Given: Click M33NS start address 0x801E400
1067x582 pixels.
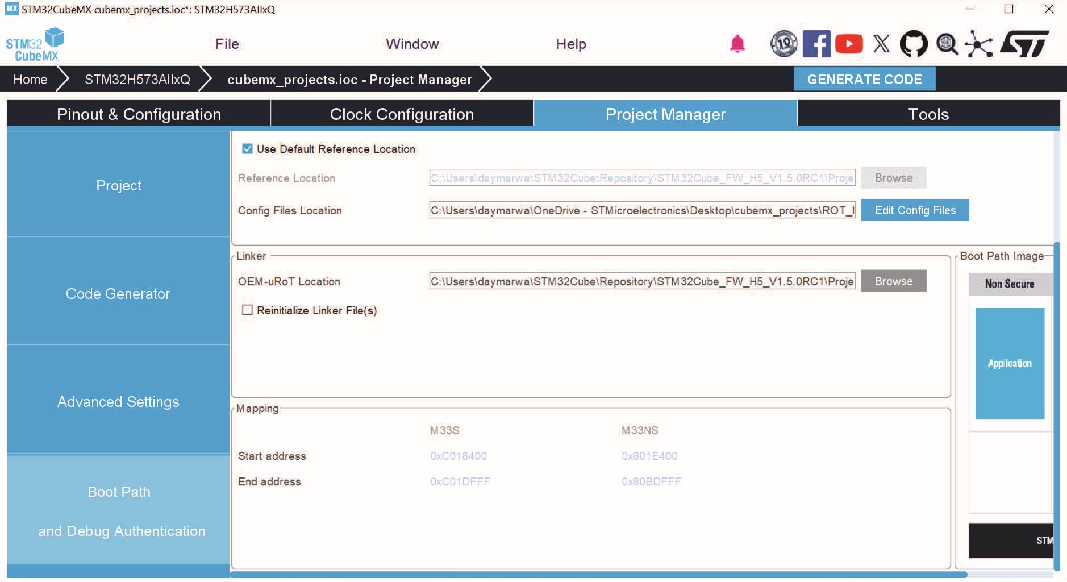Looking at the screenshot, I should [x=649, y=456].
